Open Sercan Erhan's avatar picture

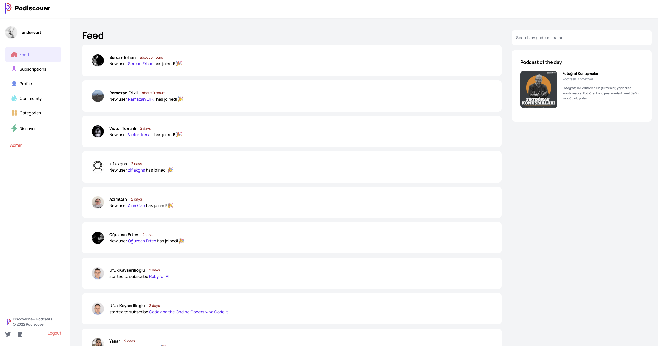click(x=98, y=60)
